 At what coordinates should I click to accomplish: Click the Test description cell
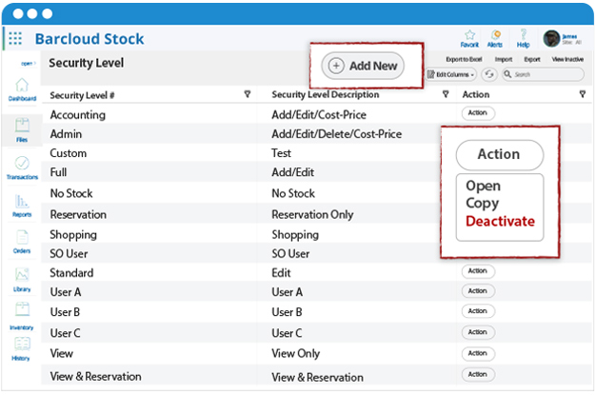[281, 153]
